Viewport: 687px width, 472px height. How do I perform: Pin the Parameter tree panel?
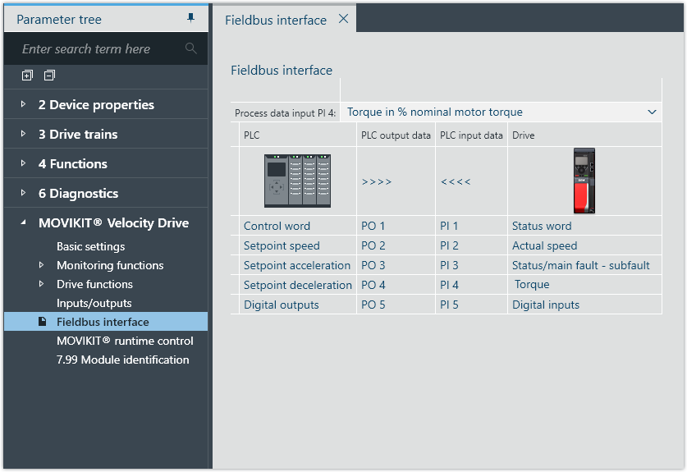tap(191, 18)
